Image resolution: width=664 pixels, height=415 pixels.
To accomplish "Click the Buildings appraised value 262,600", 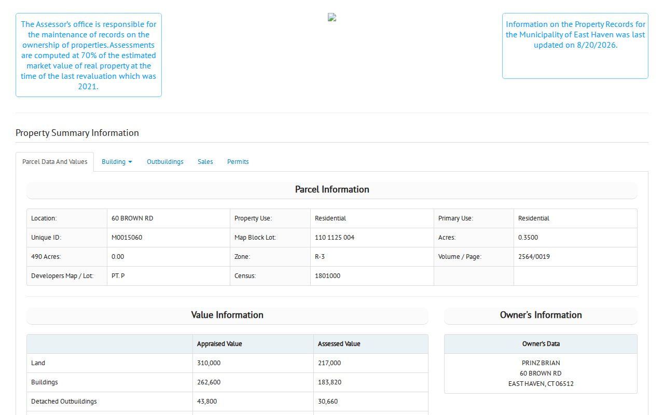I will point(209,382).
